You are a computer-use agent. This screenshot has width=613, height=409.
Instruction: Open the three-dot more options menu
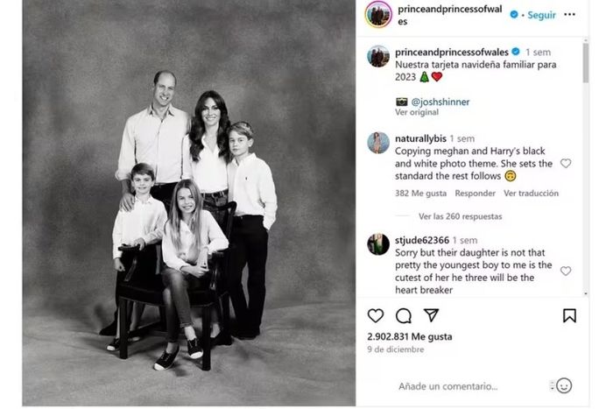pos(570,15)
